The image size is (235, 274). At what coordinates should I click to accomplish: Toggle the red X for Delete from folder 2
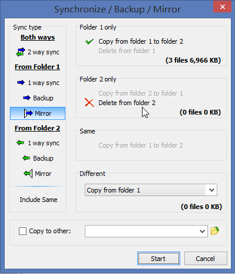pos(90,103)
